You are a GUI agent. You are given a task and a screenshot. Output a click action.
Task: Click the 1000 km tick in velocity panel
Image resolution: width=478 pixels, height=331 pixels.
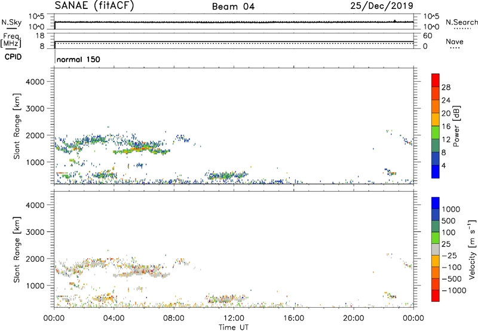pos(35,286)
